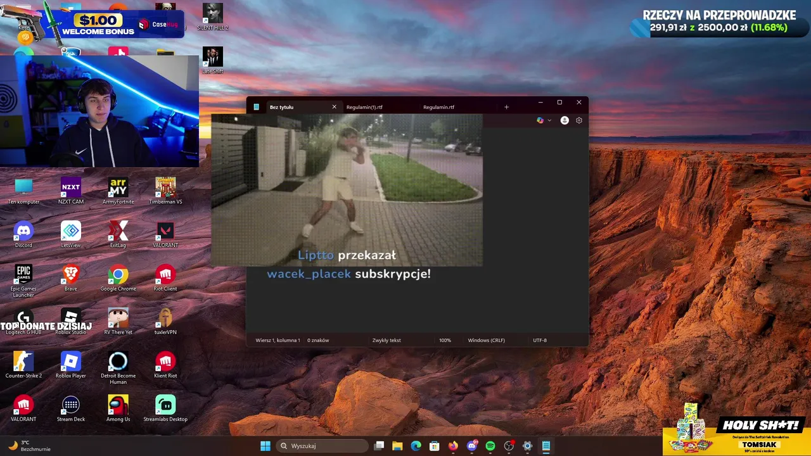Image resolution: width=811 pixels, height=456 pixels.
Task: Click the Wiersz 1, kolumna 1 status entry
Action: click(x=278, y=340)
